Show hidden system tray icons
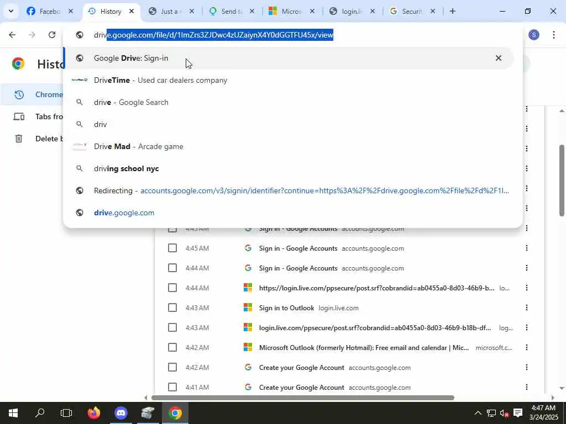The image size is (566, 424). [x=478, y=413]
